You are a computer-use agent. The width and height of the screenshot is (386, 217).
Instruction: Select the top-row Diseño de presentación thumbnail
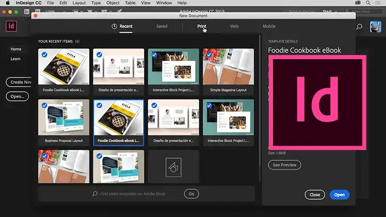tap(118, 66)
